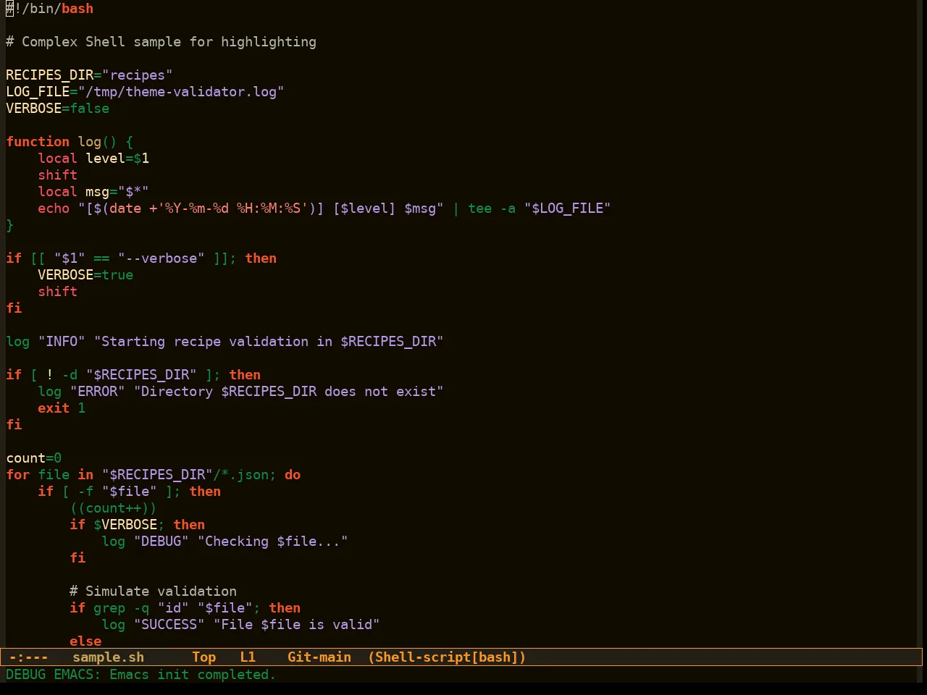Click the echo command with date format
This screenshot has width=927, height=695.
click(324, 208)
